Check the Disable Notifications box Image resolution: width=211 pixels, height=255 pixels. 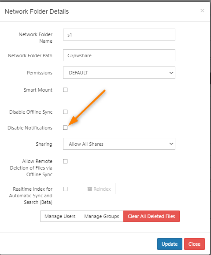click(65, 128)
